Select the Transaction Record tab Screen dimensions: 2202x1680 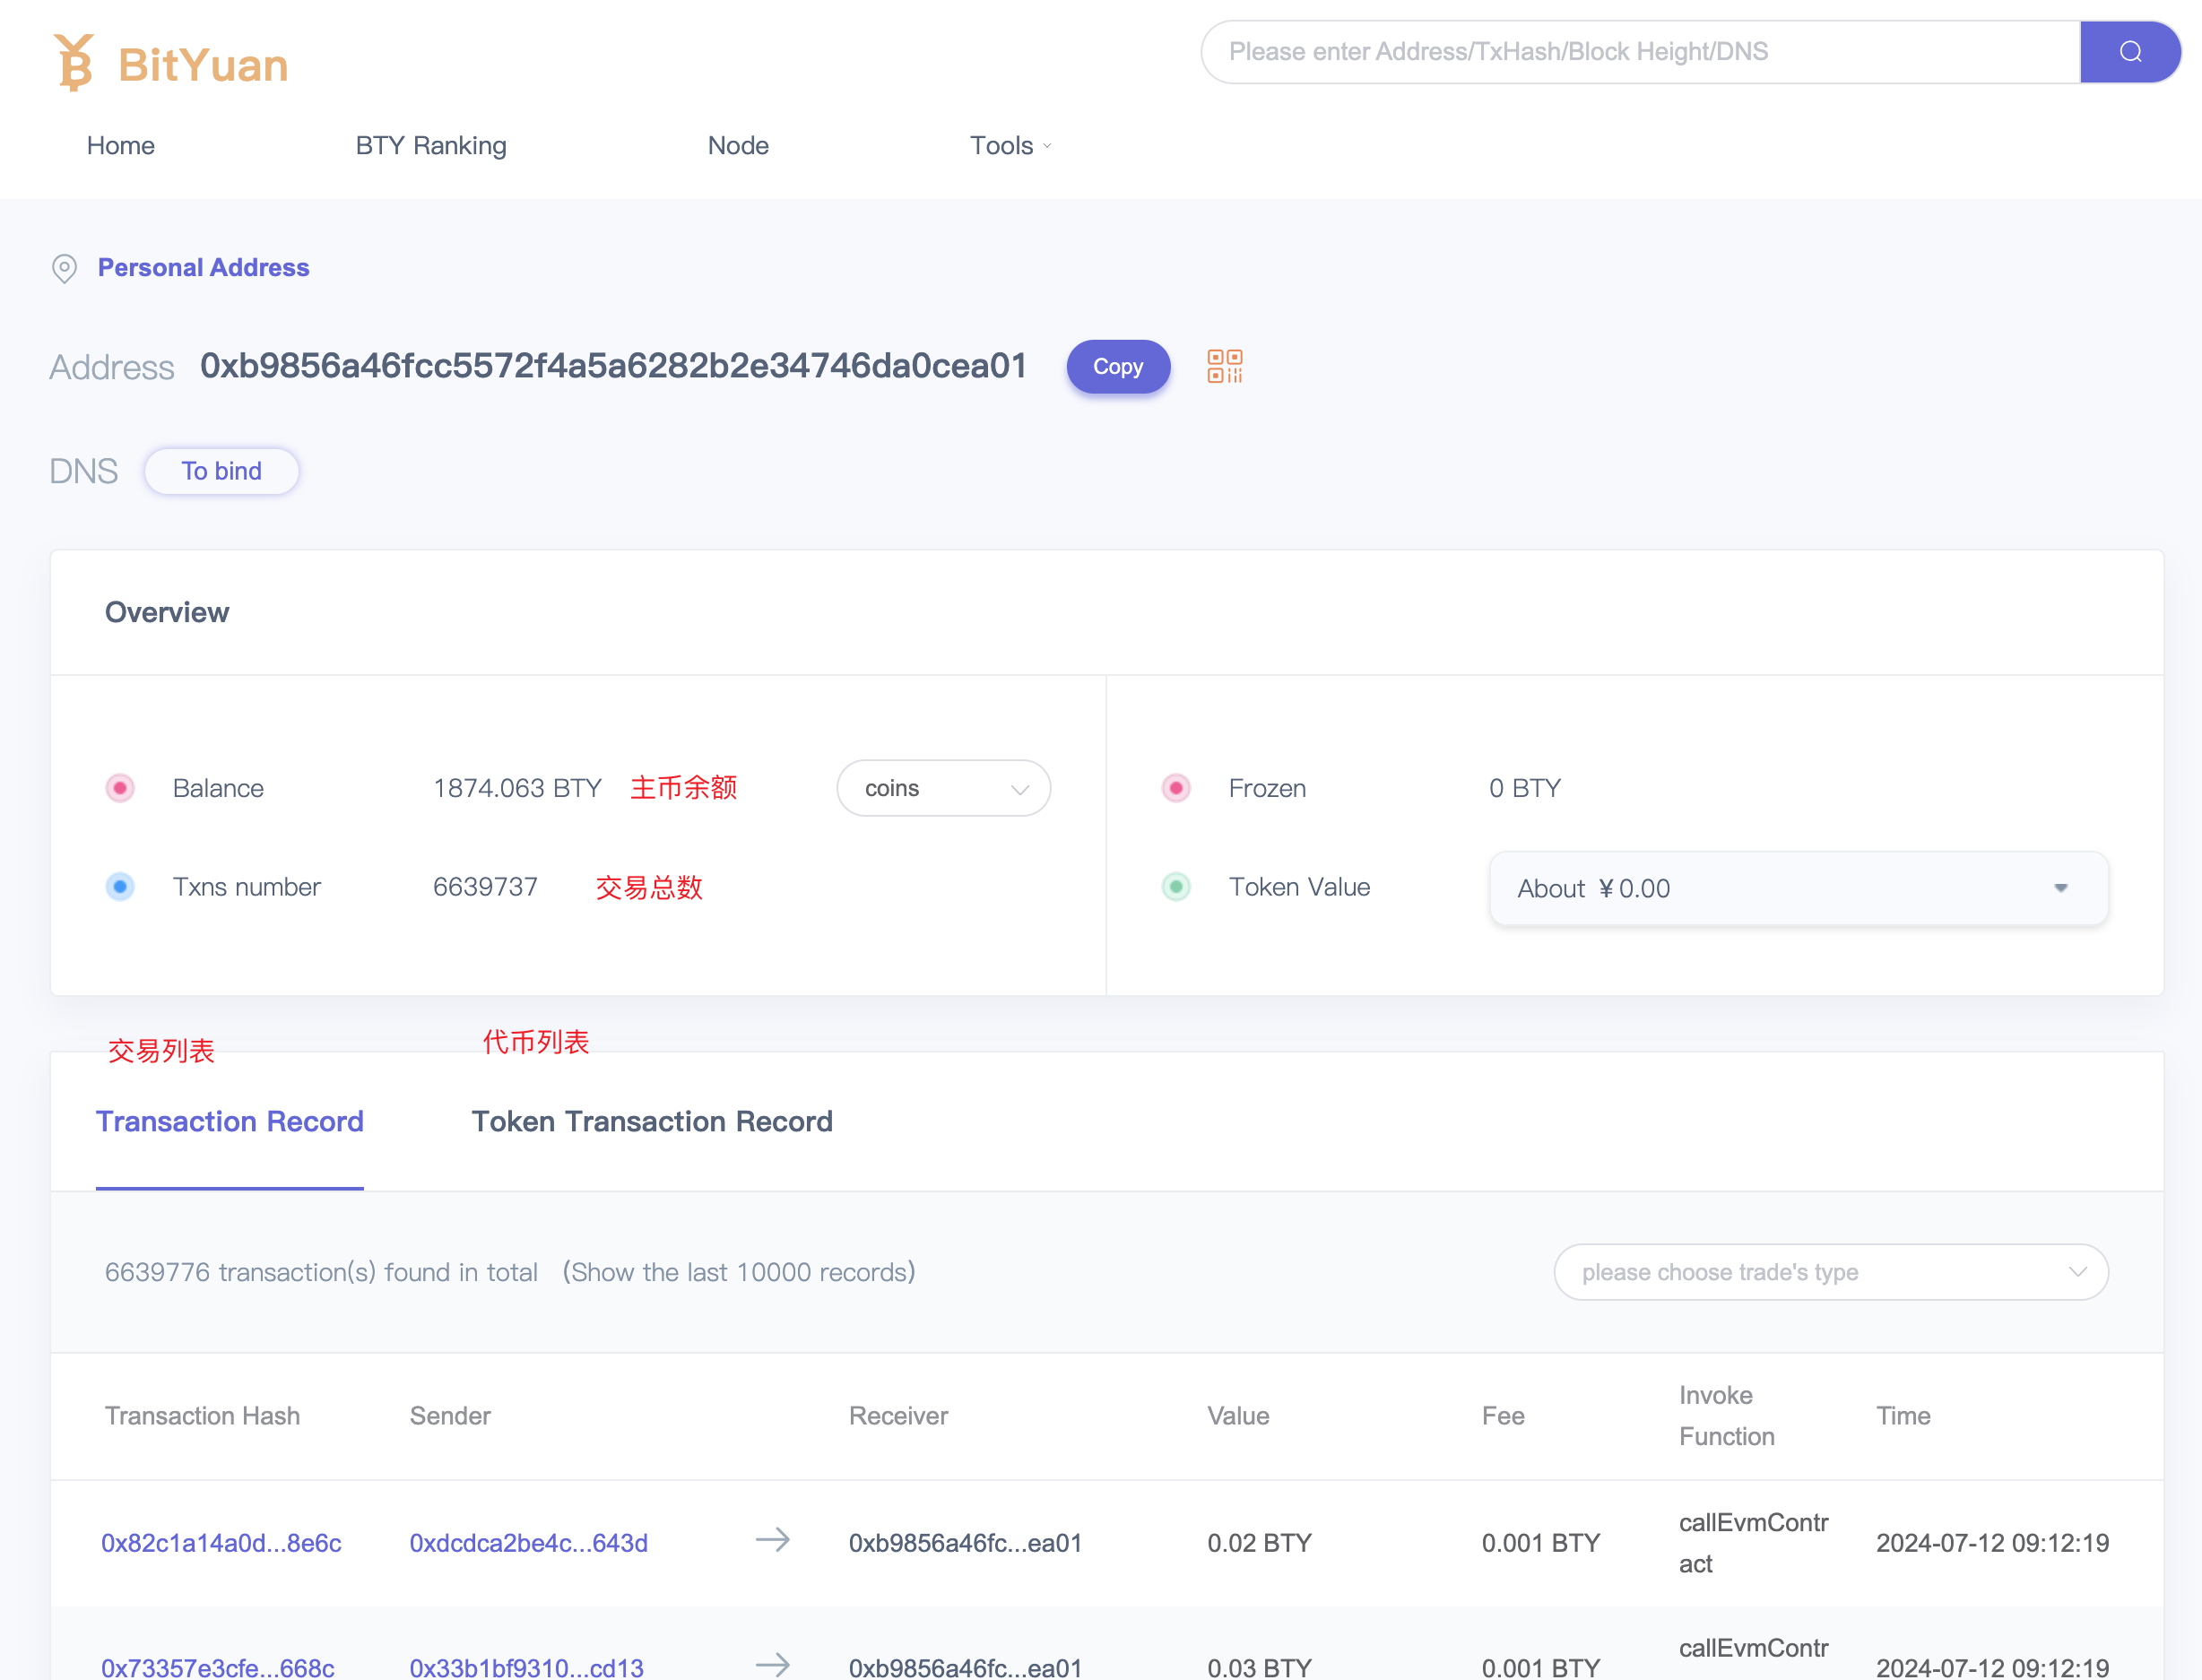click(230, 1122)
